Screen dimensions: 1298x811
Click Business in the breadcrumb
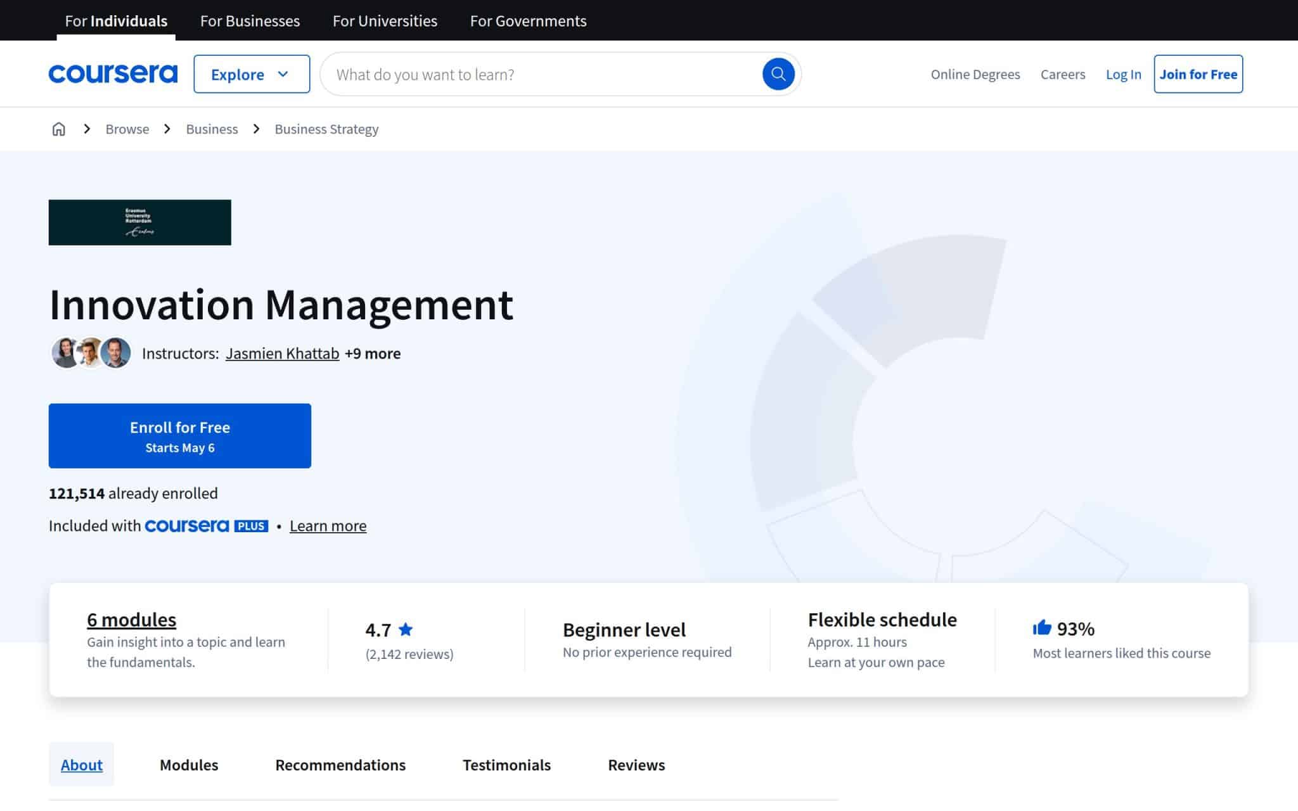point(212,129)
